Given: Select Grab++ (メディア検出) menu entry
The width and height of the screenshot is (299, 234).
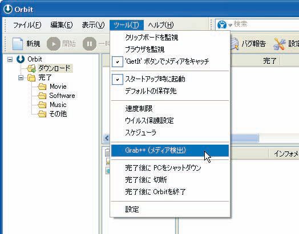Looking at the screenshot, I should click(170, 150).
